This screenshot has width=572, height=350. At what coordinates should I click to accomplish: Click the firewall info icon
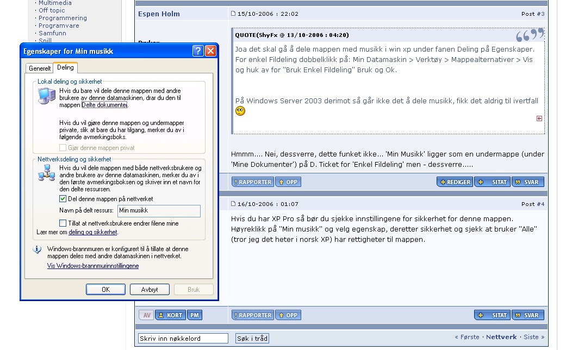37,250
